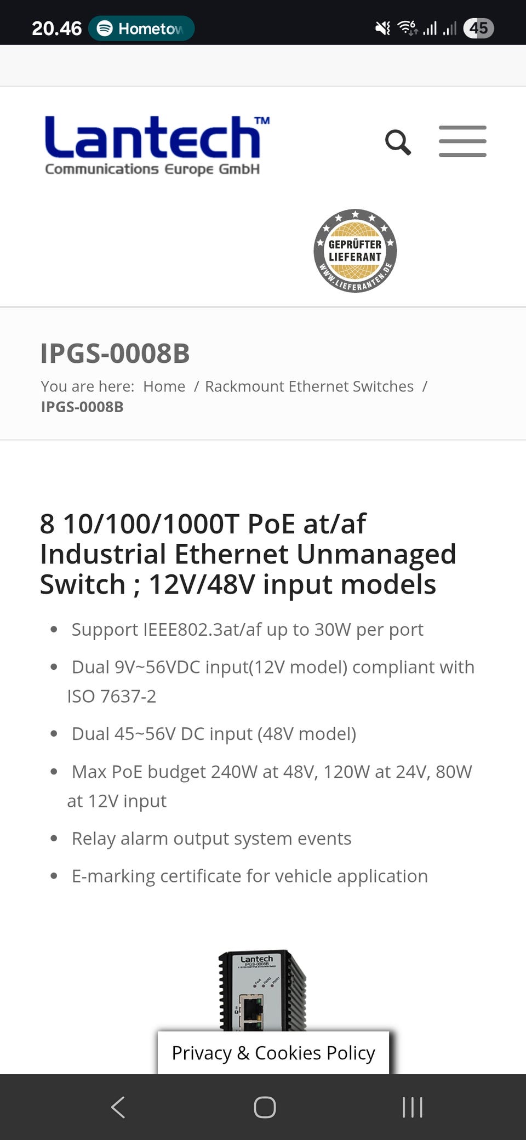Image resolution: width=526 pixels, height=1140 pixels.
Task: Tap the Geprüfter Lieferant badge
Action: point(355,251)
